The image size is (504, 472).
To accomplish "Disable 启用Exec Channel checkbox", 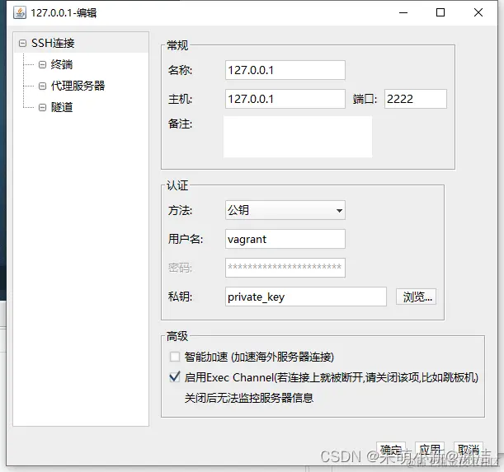I will [175, 377].
